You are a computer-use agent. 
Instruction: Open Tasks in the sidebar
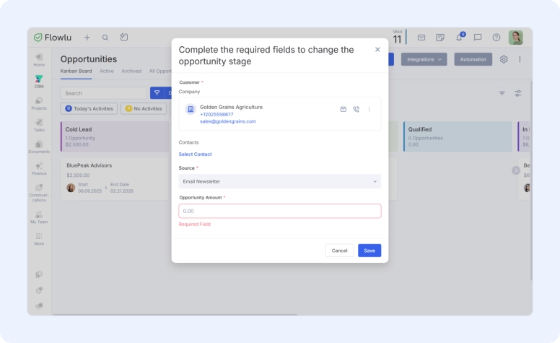click(x=39, y=126)
